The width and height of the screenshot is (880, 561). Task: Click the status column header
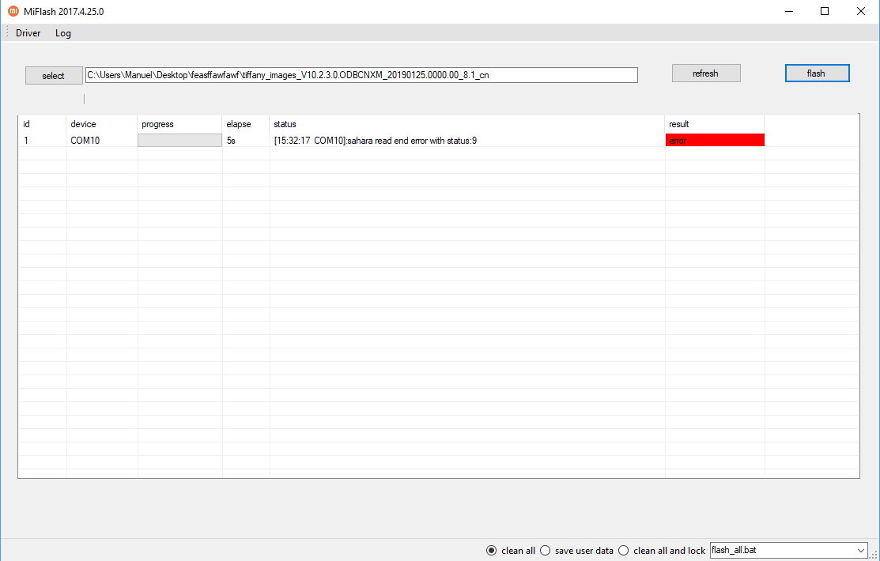click(467, 124)
